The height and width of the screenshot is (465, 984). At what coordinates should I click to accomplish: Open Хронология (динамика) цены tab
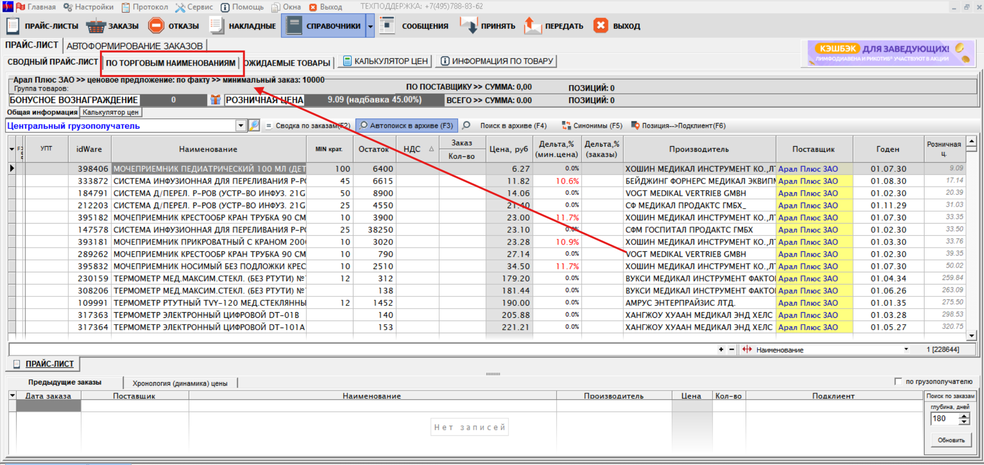pos(180,383)
